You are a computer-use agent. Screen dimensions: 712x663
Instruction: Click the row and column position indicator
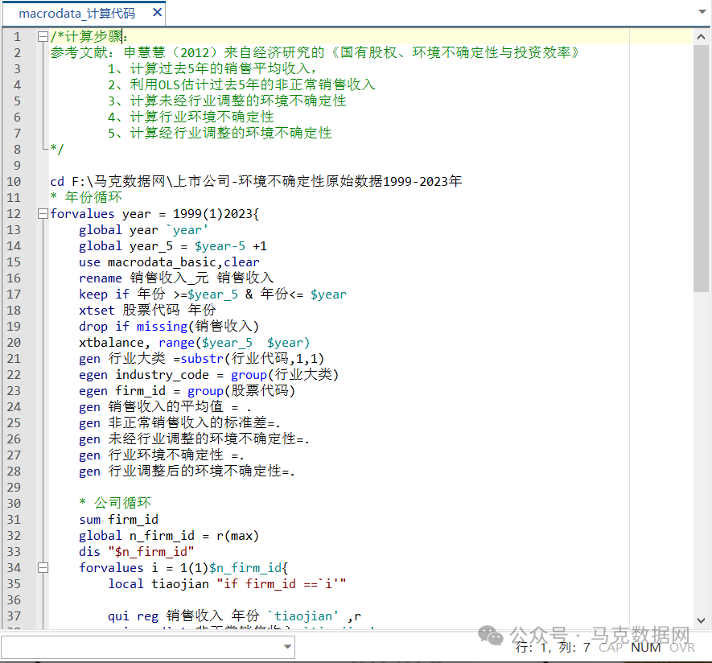pos(553,647)
